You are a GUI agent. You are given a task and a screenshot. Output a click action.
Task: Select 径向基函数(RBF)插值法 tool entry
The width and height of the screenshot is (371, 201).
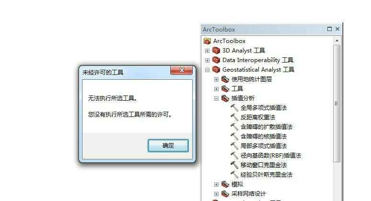271,156
